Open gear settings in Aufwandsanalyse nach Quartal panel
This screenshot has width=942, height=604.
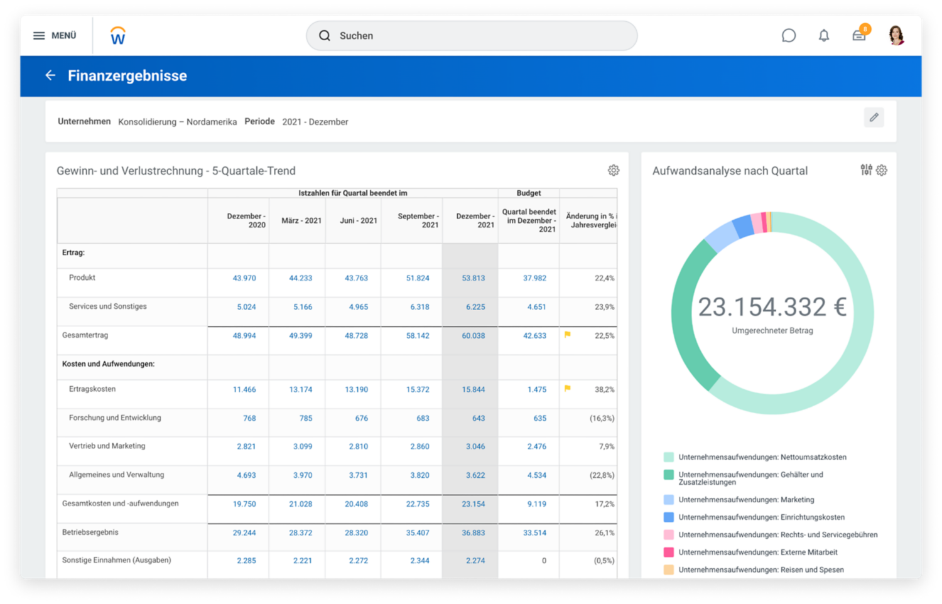pos(882,170)
